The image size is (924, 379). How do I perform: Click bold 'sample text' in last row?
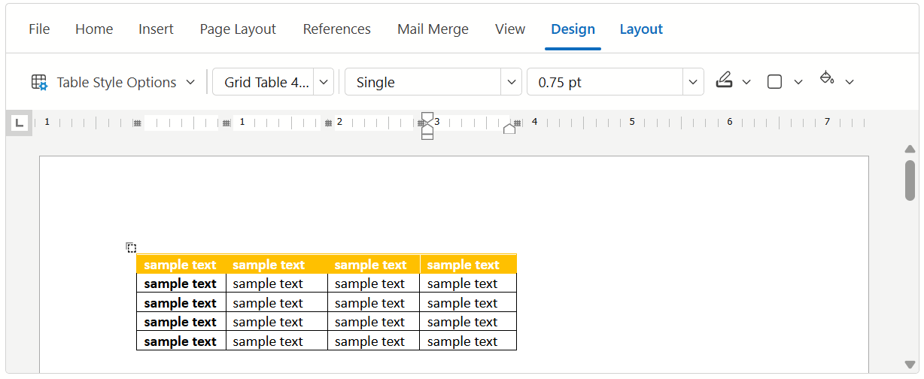(x=180, y=341)
